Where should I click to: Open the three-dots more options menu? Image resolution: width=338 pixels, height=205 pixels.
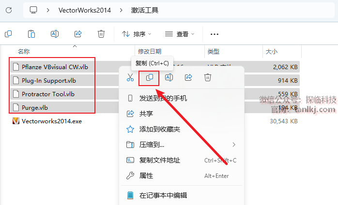click(214, 34)
